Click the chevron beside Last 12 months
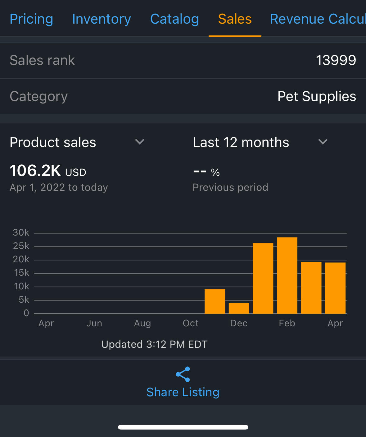This screenshot has width=366, height=437. click(x=323, y=142)
